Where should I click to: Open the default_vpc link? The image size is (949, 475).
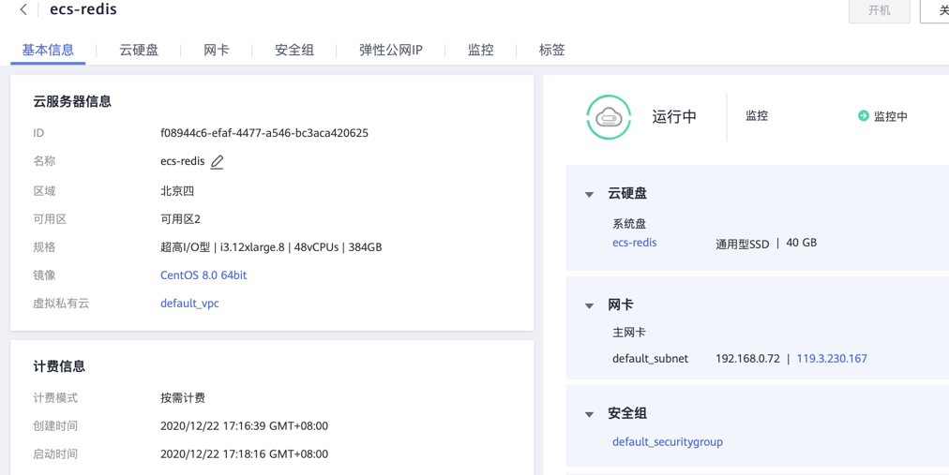[189, 304]
